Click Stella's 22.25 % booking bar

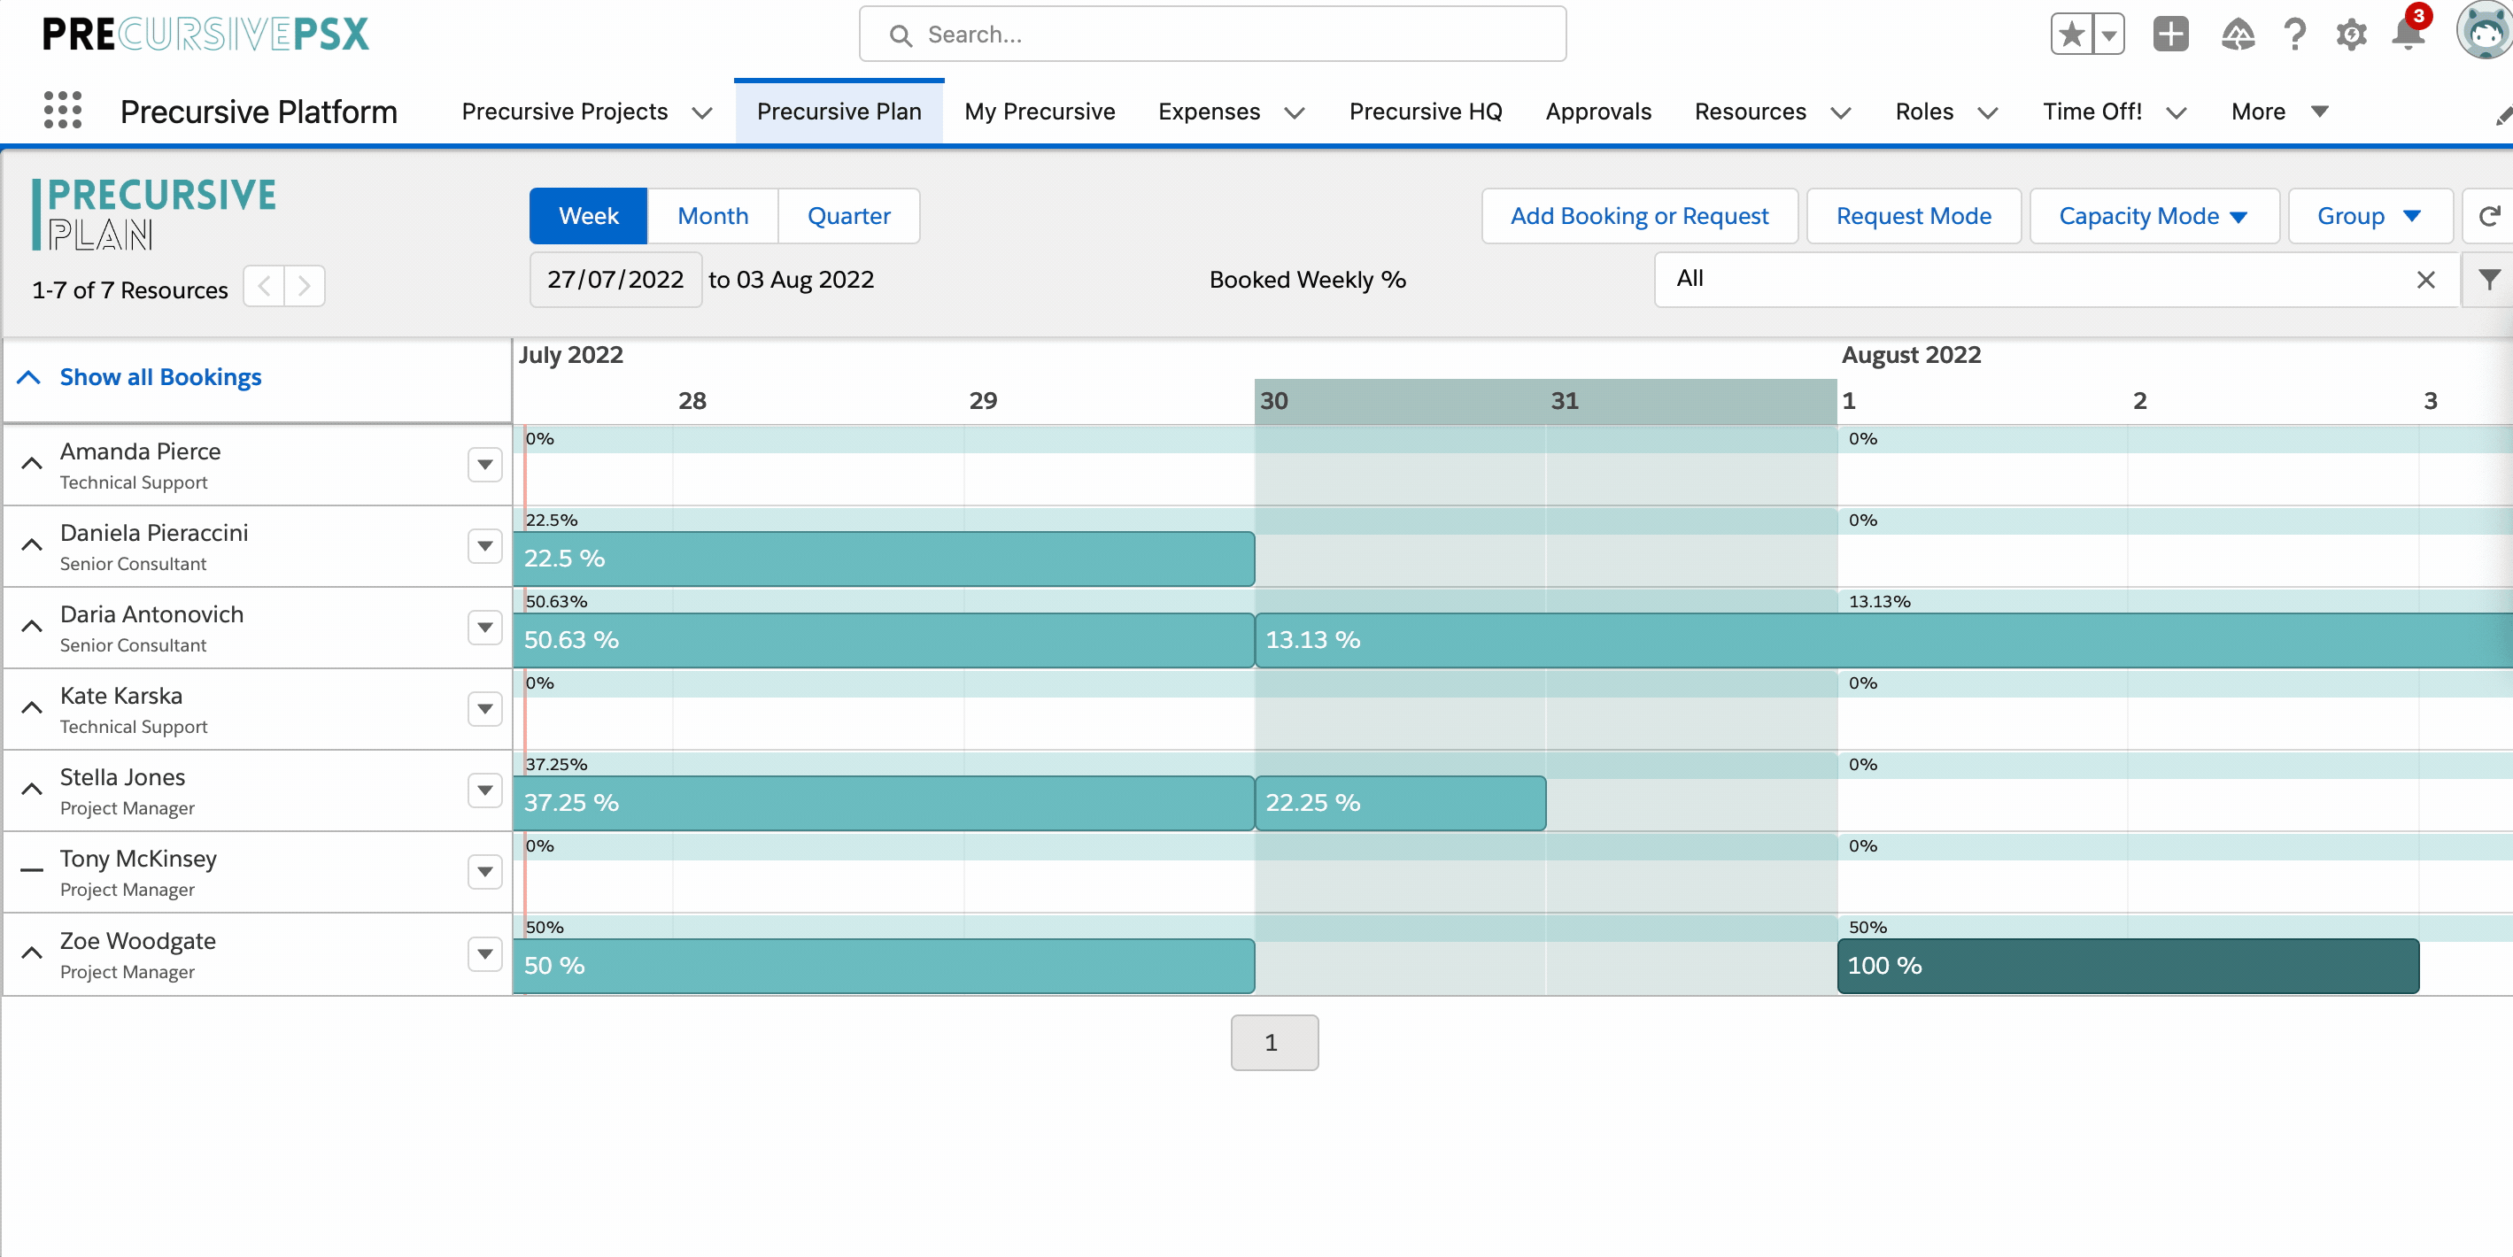1400,803
